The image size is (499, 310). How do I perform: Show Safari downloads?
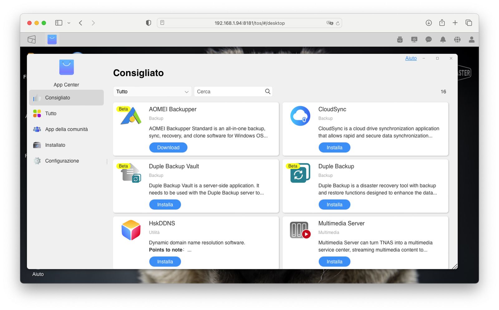click(429, 23)
